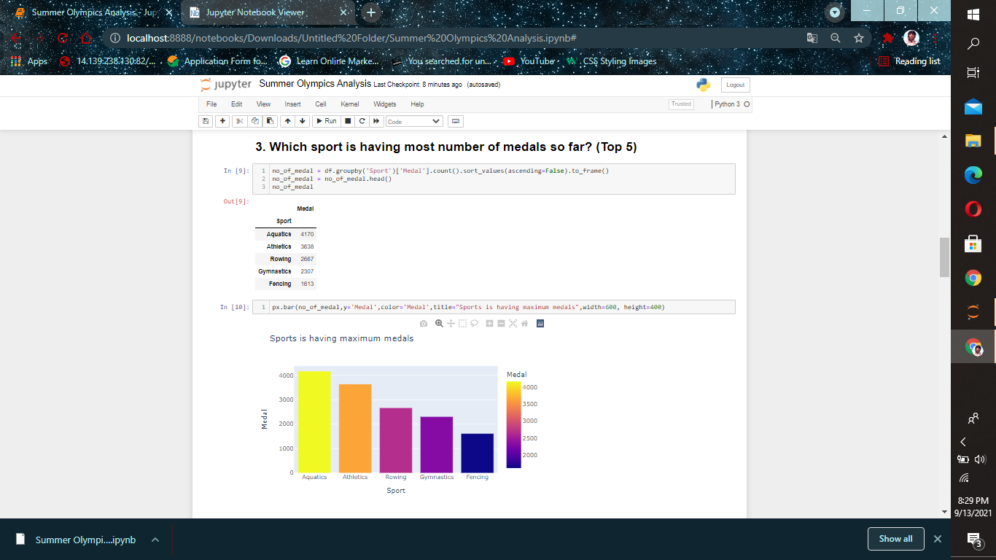
Task: Select the lasso selection tool on the chart
Action: (x=475, y=324)
